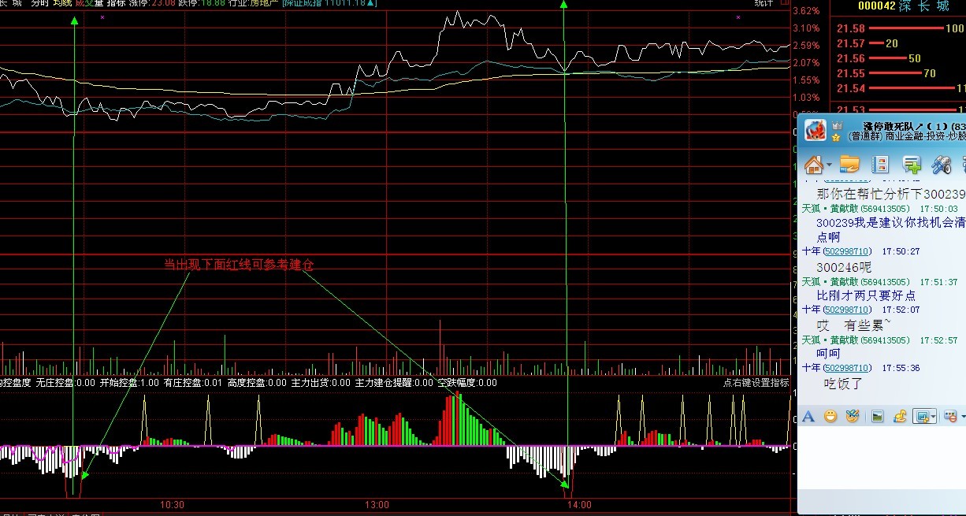Click the '行业:房地产' industry label
Viewport: 966px width, 516px height.
[x=253, y=3]
